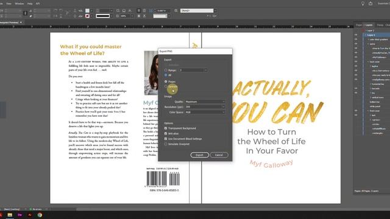Click the black stroke style preview
This screenshot has height=219, width=390.
pos(103,16)
